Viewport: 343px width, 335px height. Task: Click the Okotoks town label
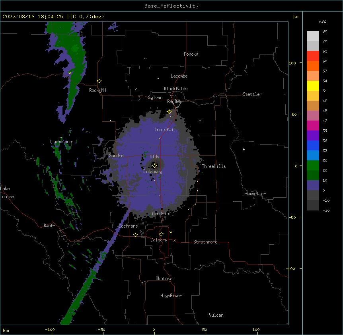[164, 279]
